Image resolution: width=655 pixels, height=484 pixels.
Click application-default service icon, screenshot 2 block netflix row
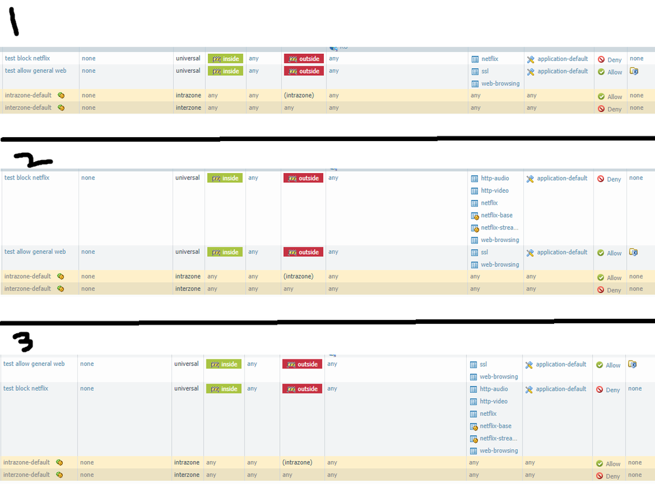coord(530,179)
